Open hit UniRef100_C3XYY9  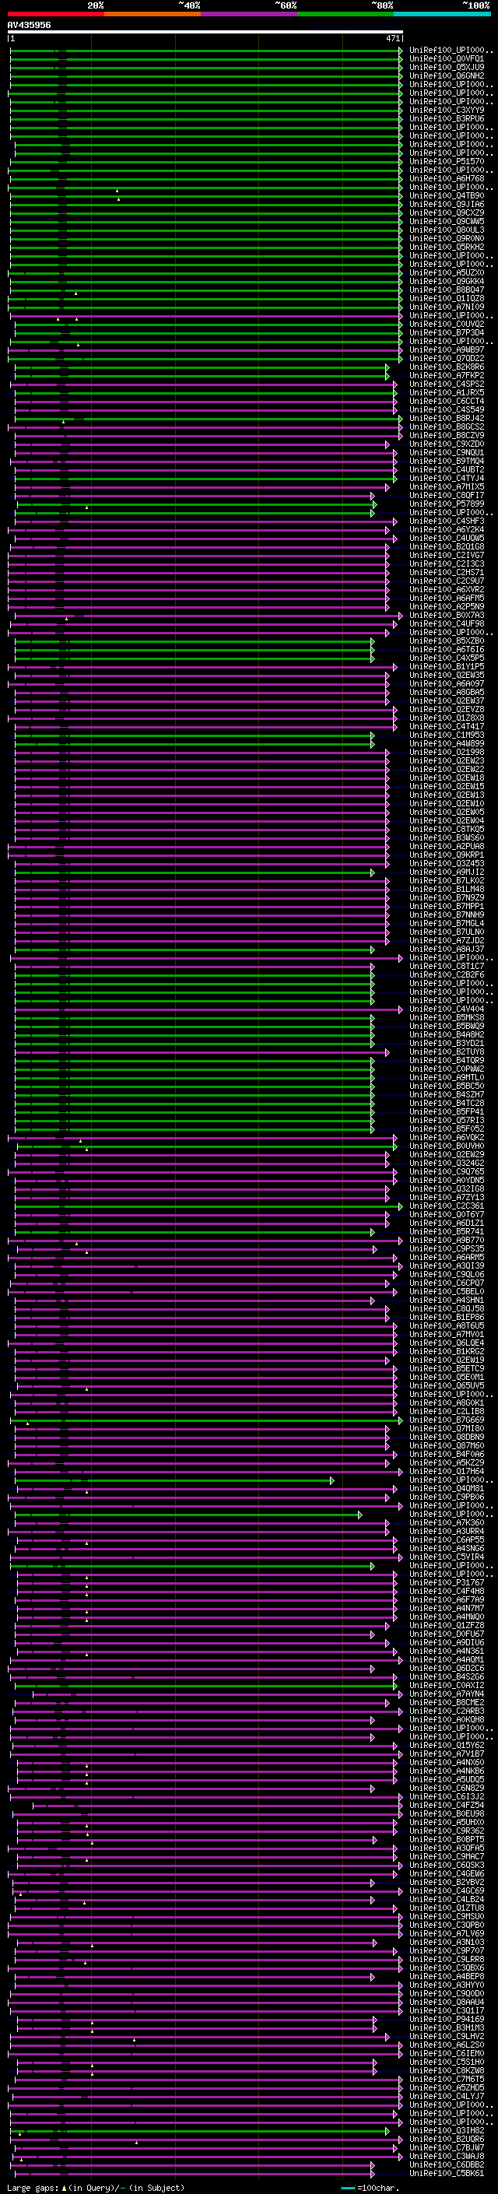[447, 110]
